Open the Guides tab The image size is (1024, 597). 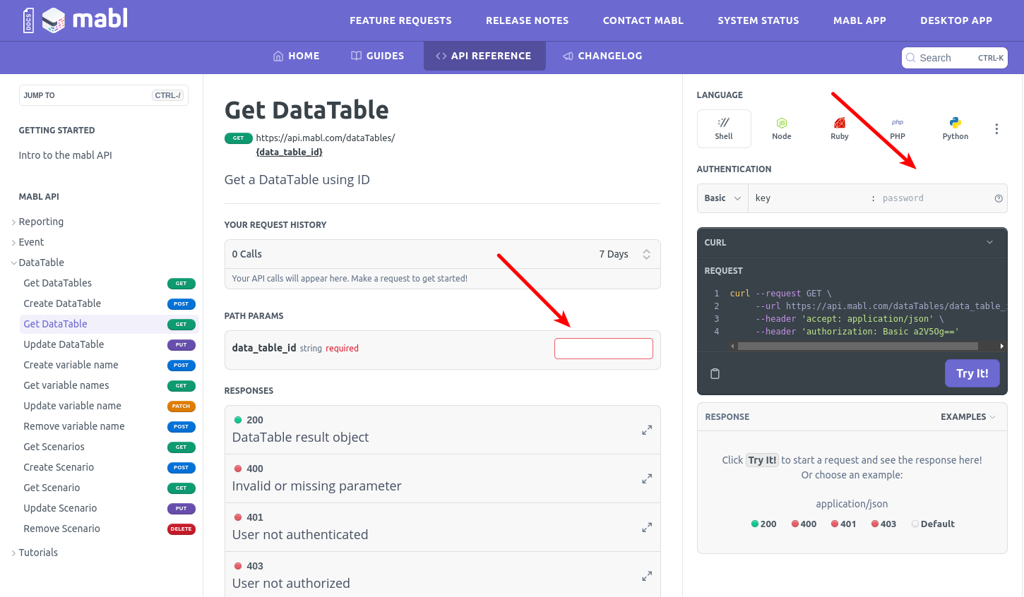coord(378,56)
